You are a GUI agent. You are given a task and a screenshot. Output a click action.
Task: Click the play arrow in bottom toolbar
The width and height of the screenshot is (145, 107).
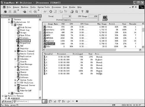[x=73, y=101]
